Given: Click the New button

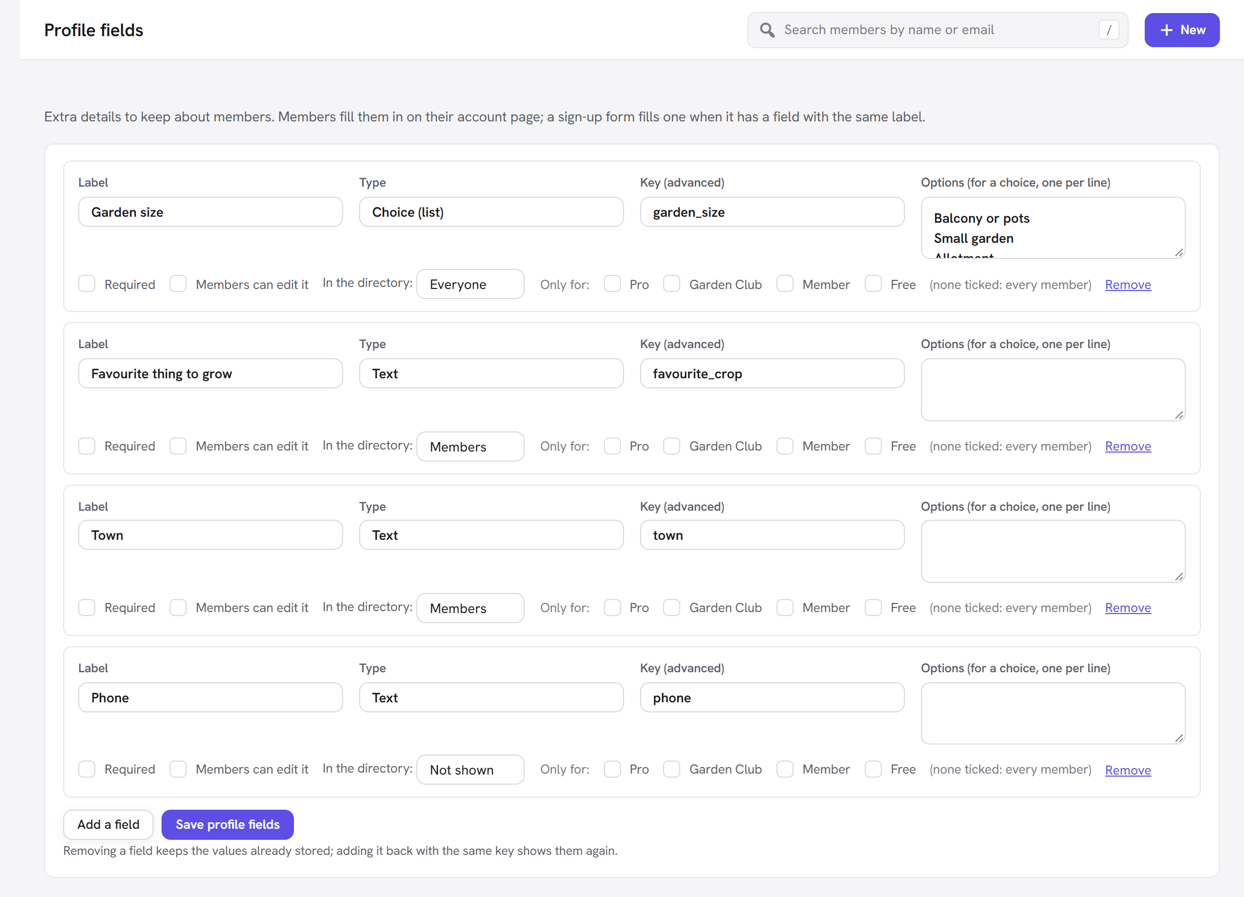Looking at the screenshot, I should point(1181,30).
